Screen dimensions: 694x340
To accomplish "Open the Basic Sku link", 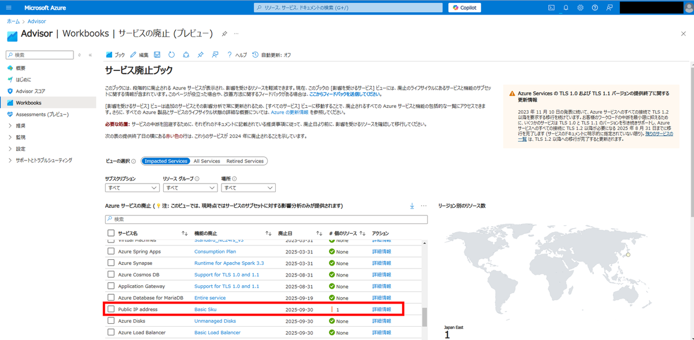I will point(205,309).
